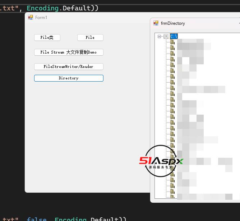Click the frmDirectory window title icon
This screenshot has width=240, height=221.
[x=156, y=23]
